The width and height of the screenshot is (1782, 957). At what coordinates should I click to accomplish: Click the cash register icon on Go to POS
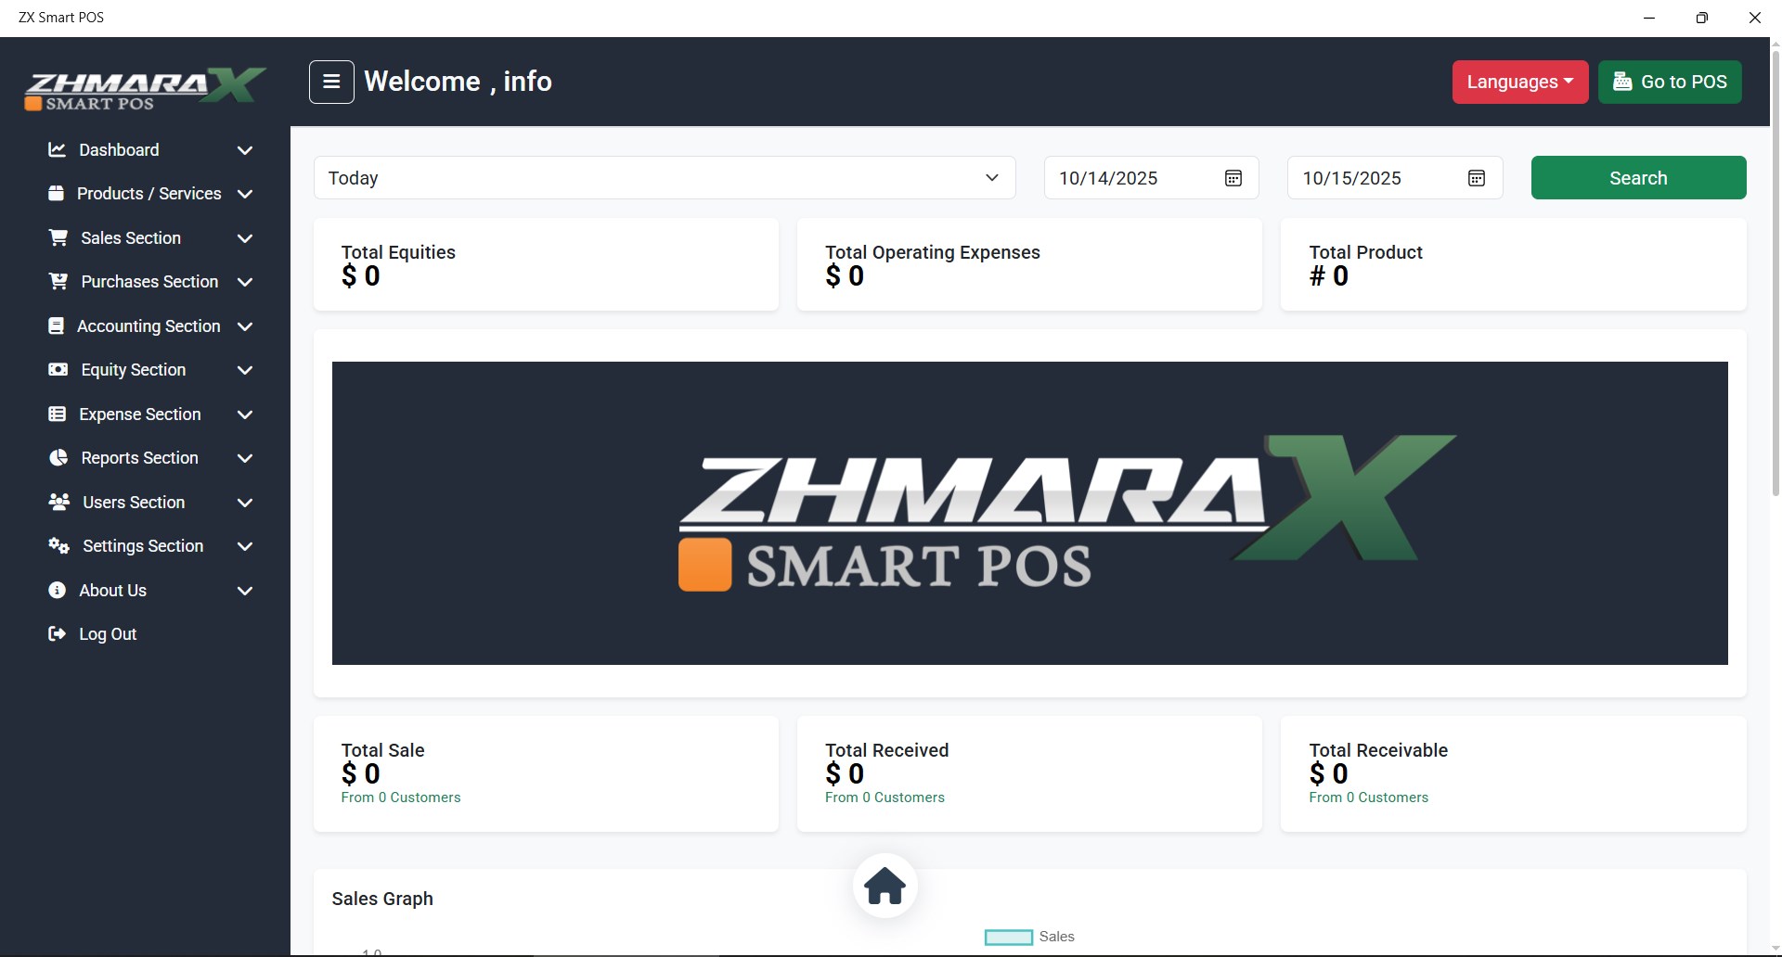click(x=1622, y=82)
